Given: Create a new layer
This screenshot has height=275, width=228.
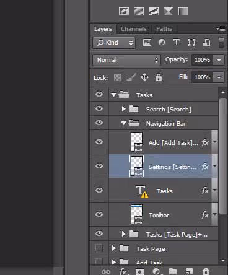Looking at the screenshot, I should pos(190,271).
